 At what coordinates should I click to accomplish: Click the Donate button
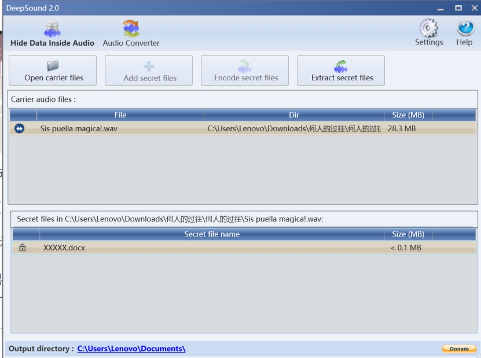(459, 349)
